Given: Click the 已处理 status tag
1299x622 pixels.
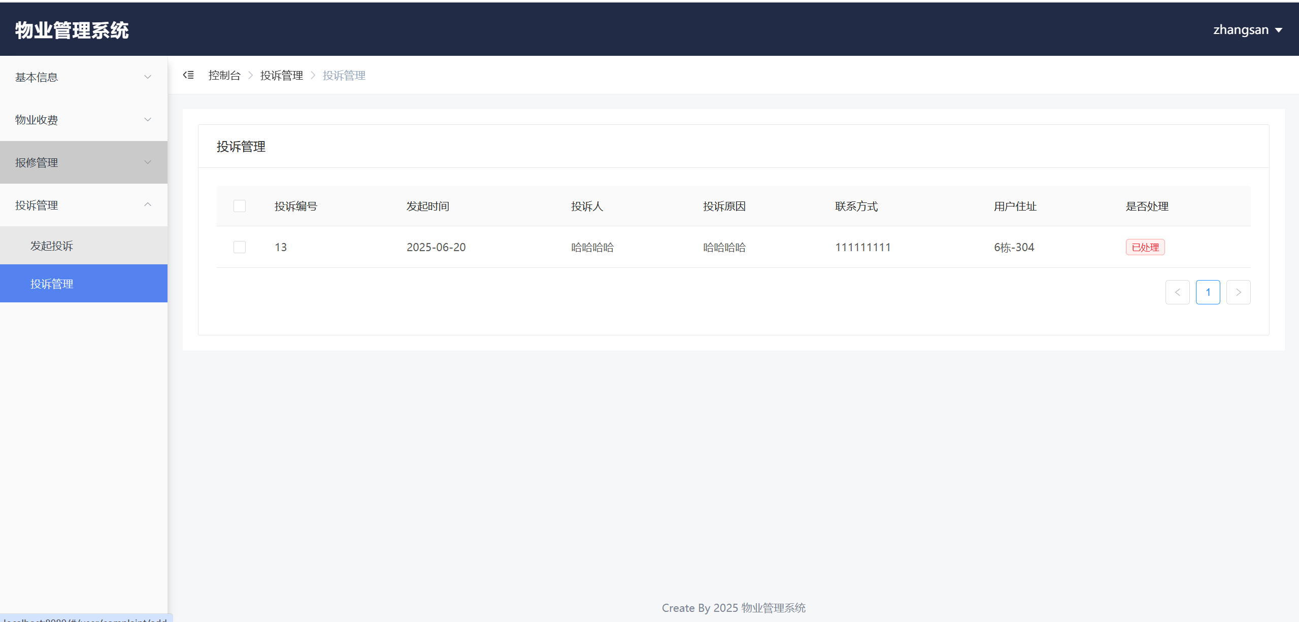Looking at the screenshot, I should tap(1145, 247).
